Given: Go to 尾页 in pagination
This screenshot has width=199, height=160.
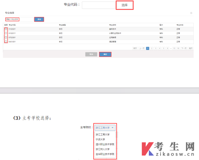Looking at the screenshot, I should 190,48.
